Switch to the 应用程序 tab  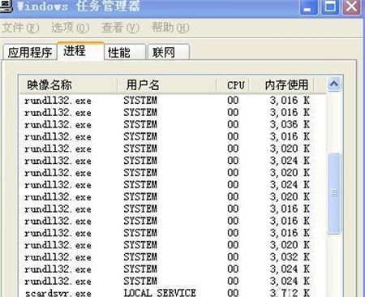tap(30, 52)
